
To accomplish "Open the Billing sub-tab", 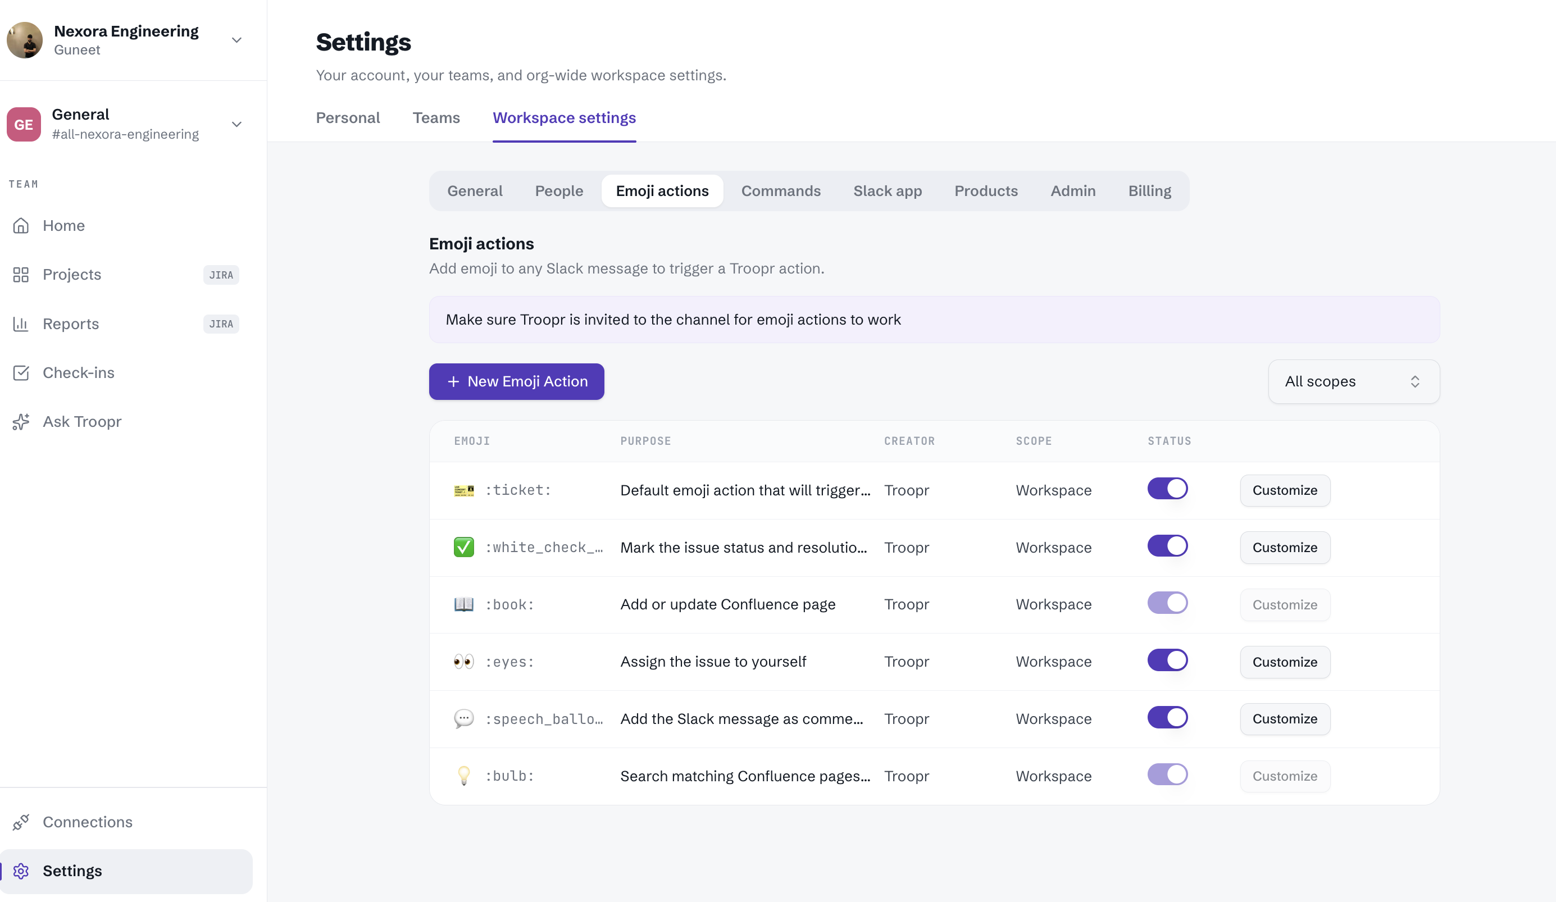I will (1150, 191).
